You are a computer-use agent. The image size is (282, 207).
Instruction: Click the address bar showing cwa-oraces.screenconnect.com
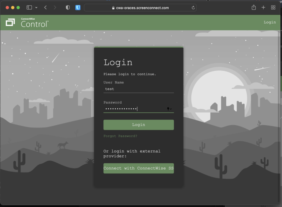click(140, 8)
